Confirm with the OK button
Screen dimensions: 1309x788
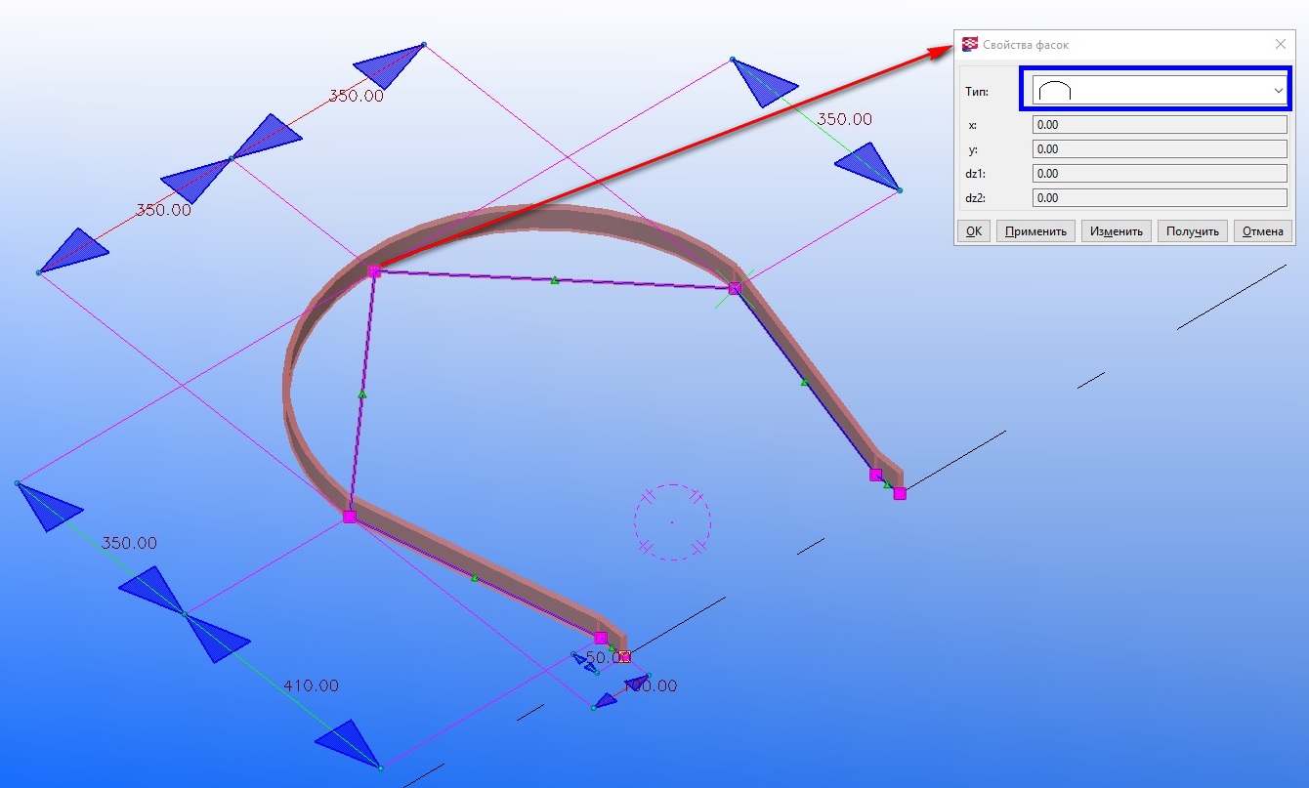click(974, 231)
